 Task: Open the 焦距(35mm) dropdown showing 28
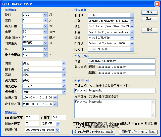pyautogui.click(x=45, y=38)
